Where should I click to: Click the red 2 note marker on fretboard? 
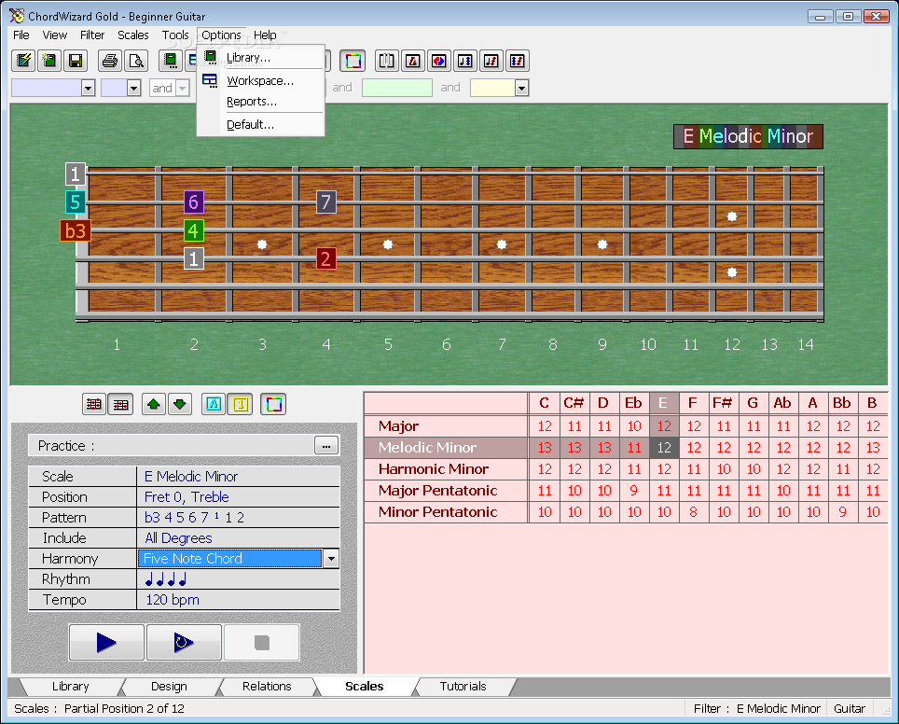[x=325, y=258]
